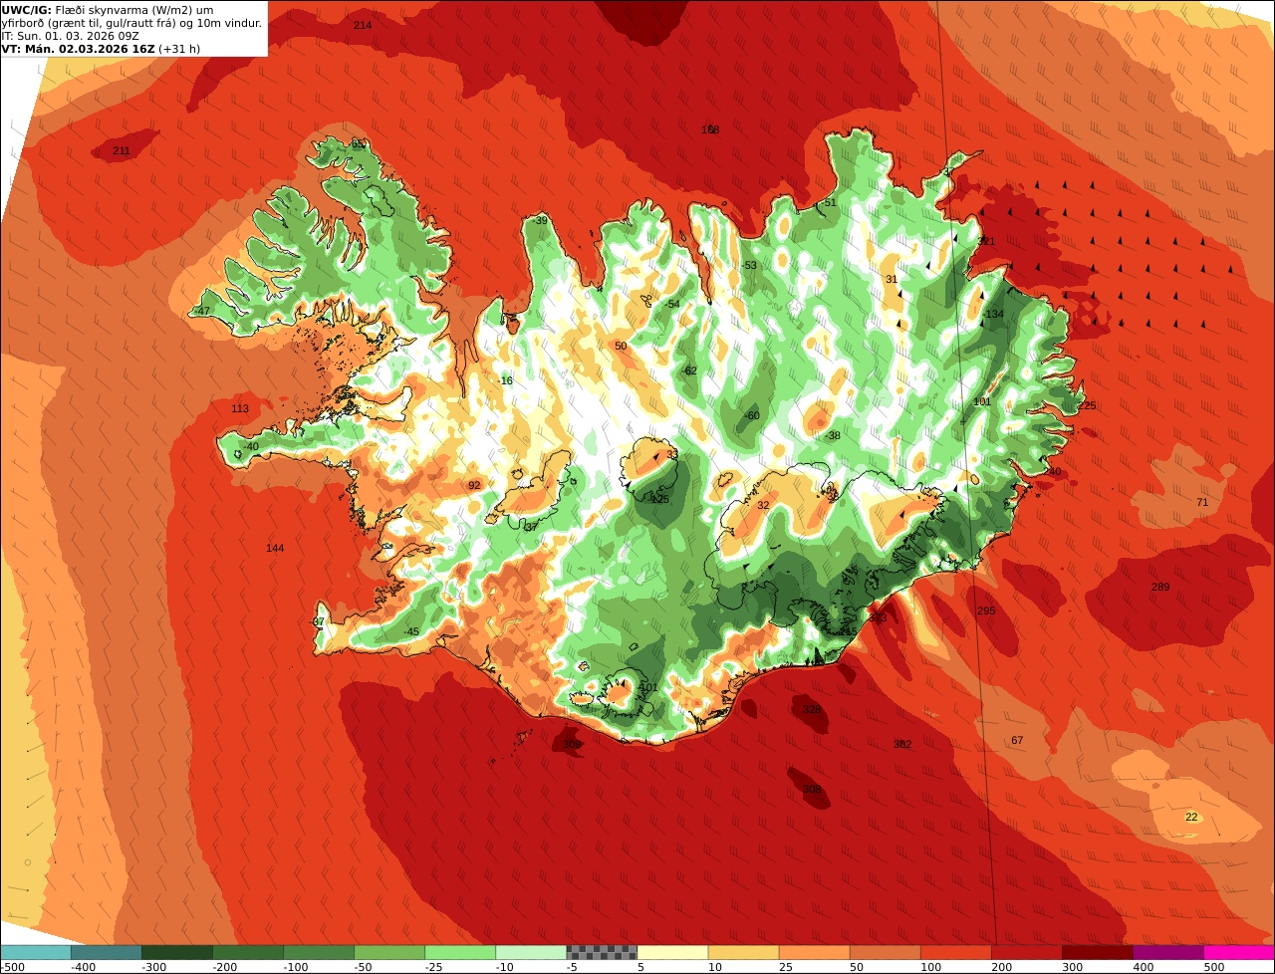Select the "225" value off the east fjords
Viewport: 1275px width, 974px height.
[x=1086, y=406]
